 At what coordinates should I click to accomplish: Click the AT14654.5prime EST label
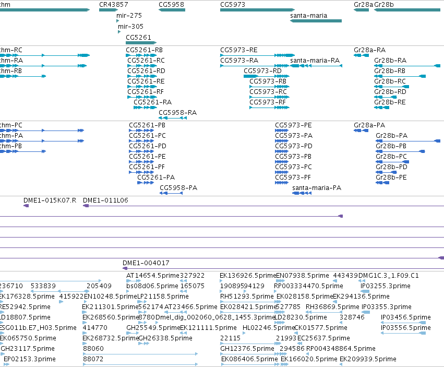click(153, 276)
